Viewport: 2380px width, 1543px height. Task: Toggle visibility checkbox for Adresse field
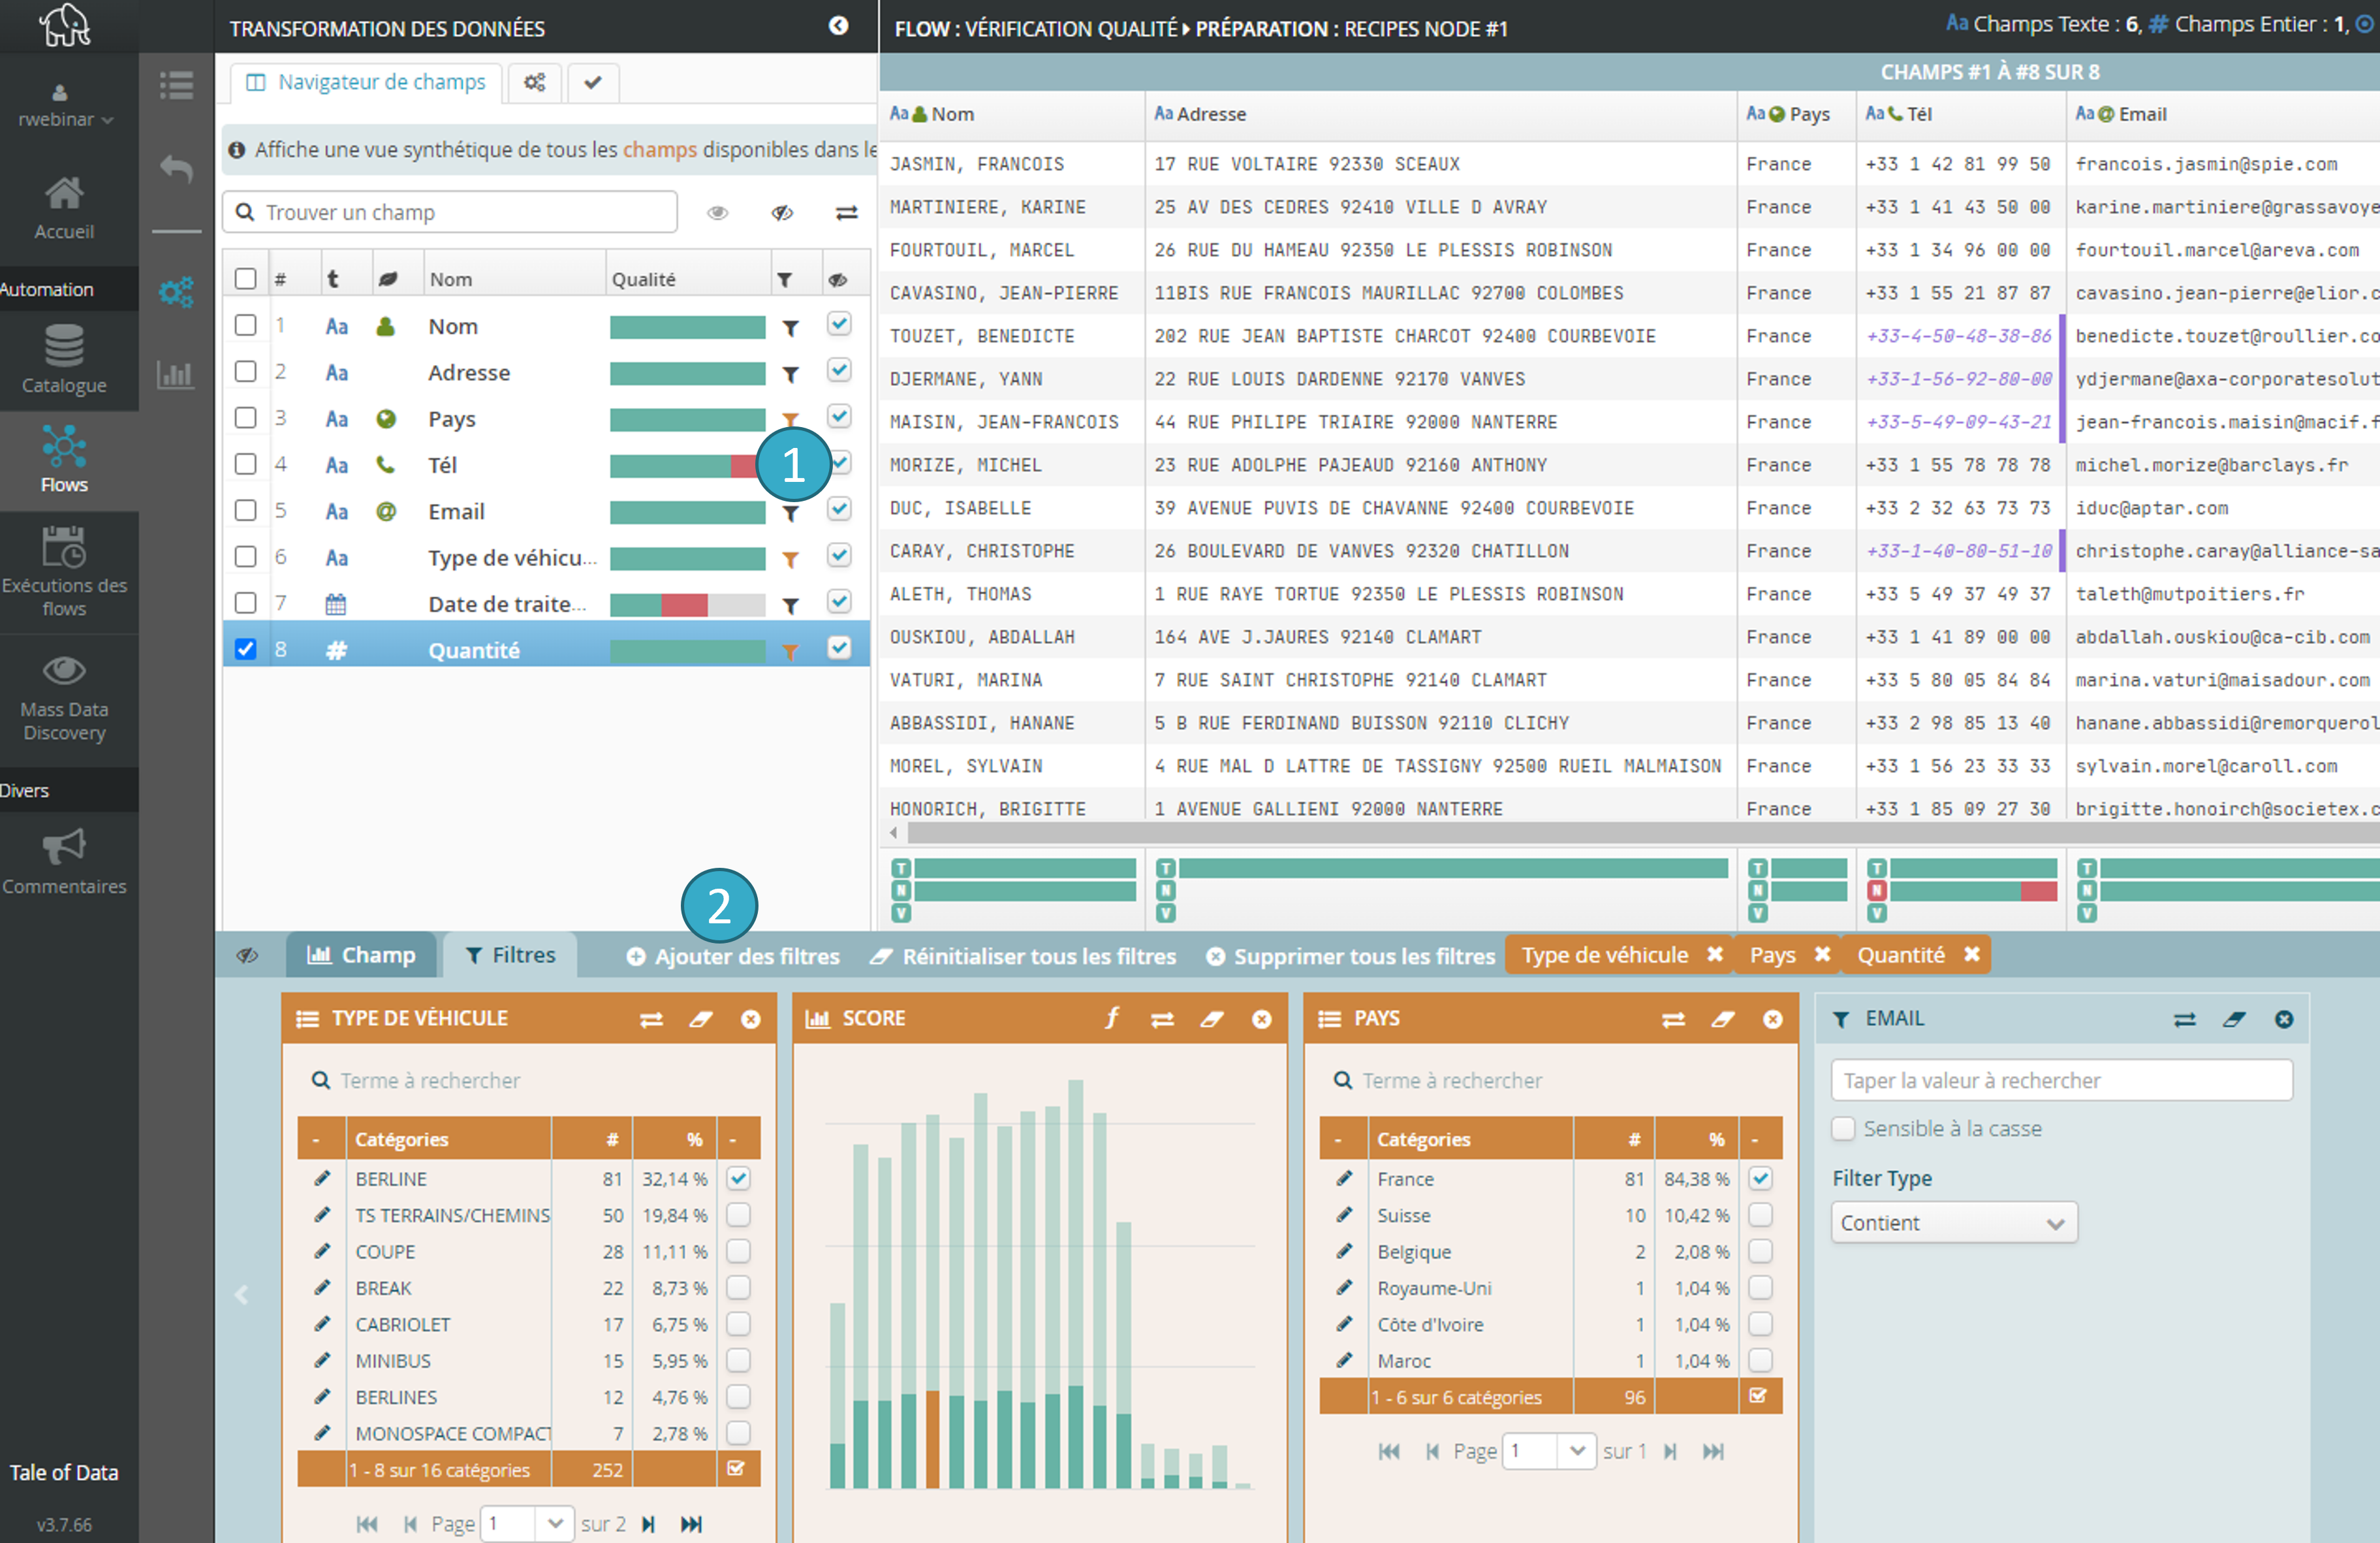pos(839,370)
